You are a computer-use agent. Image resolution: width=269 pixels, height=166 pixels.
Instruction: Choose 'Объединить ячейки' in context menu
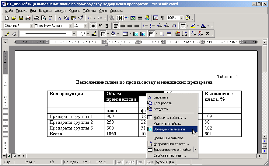click(x=169, y=129)
